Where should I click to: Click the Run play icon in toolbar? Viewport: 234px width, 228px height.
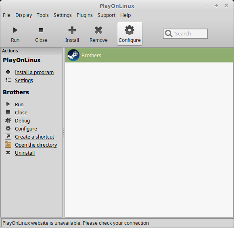pos(15,30)
